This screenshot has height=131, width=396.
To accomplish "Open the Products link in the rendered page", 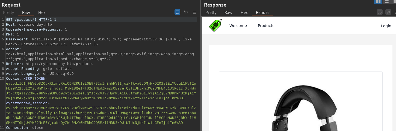I will (x=266, y=26).
